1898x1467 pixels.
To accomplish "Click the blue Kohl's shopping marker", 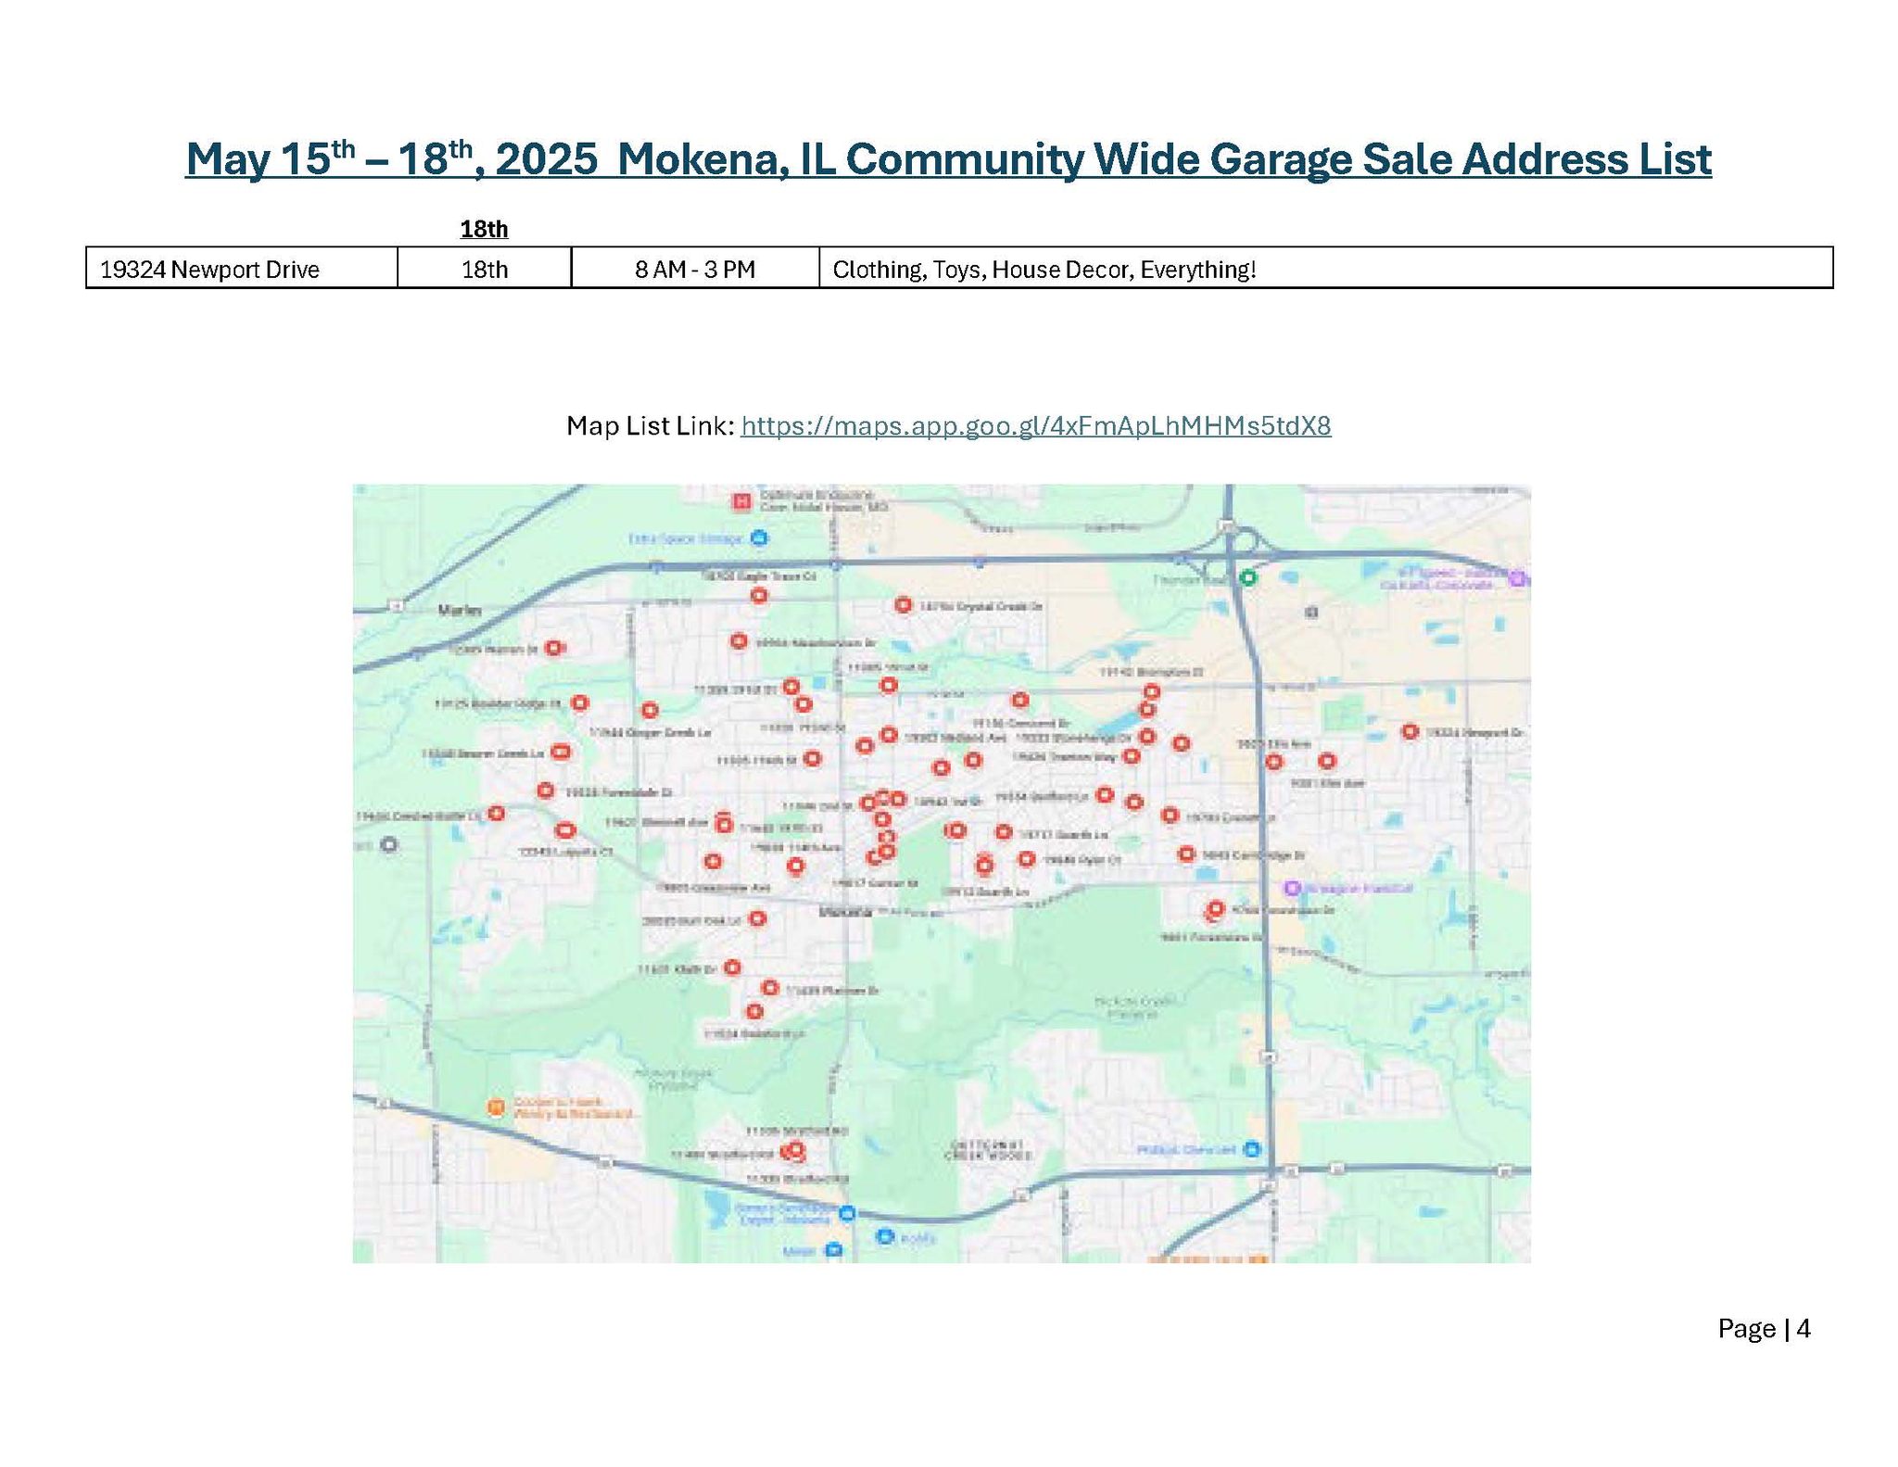I will (x=884, y=1237).
